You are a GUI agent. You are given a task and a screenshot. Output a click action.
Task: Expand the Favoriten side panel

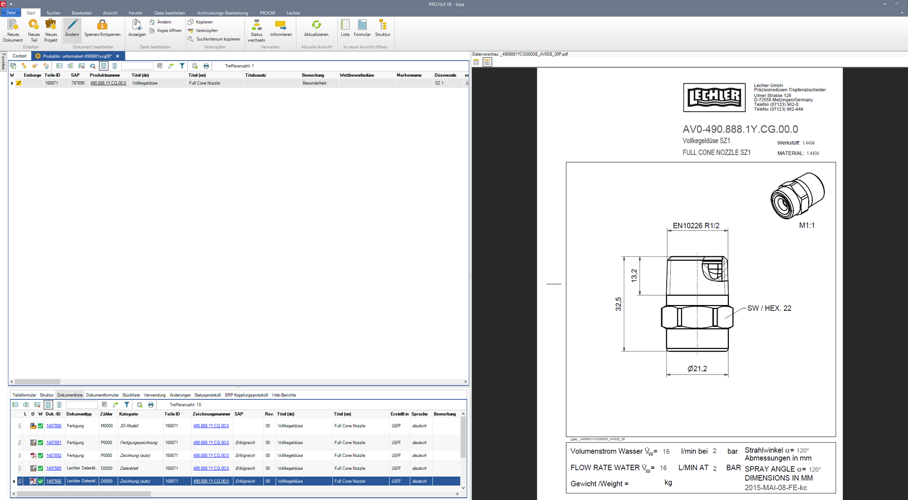(3, 61)
